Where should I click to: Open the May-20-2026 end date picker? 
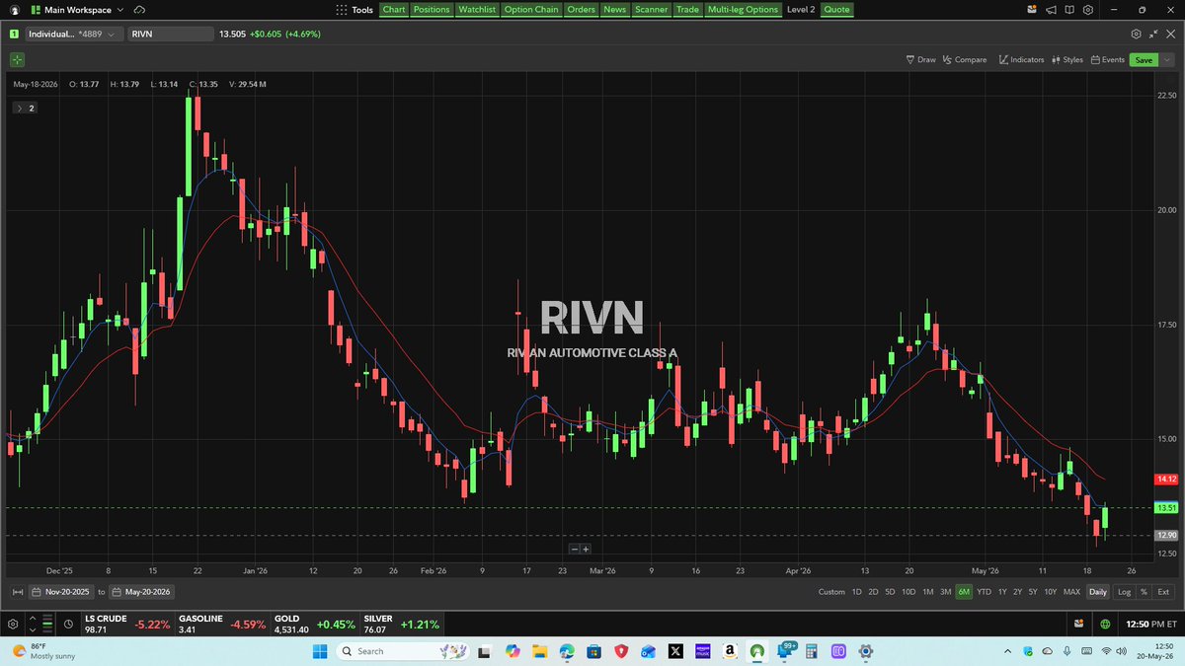point(143,592)
